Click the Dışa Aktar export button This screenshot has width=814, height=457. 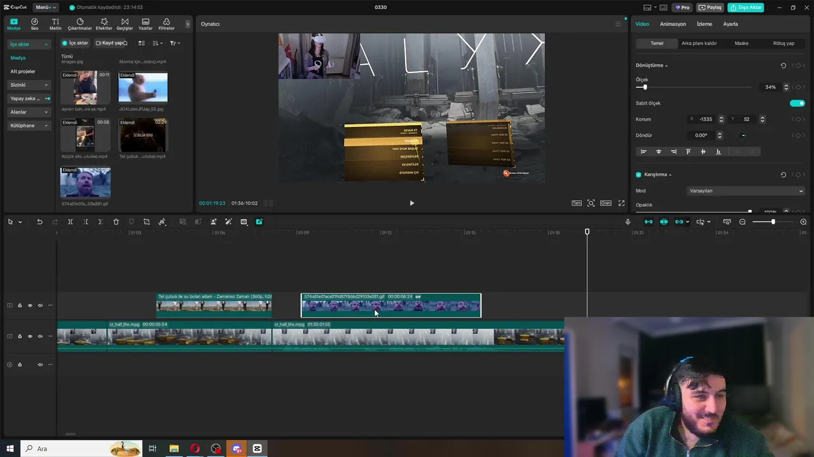pyautogui.click(x=746, y=8)
